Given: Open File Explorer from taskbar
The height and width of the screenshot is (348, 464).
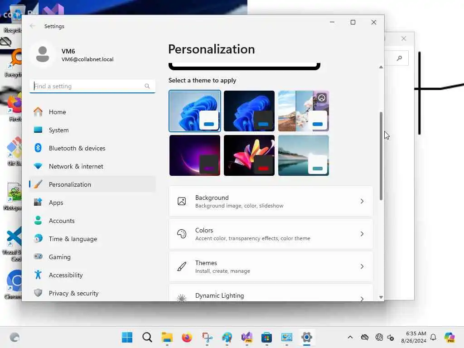Looking at the screenshot, I should [x=167, y=337].
